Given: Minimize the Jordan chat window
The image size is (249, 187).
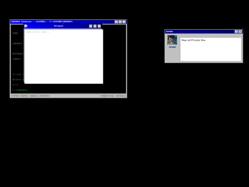Looking at the screenshot, I should 236,31.
